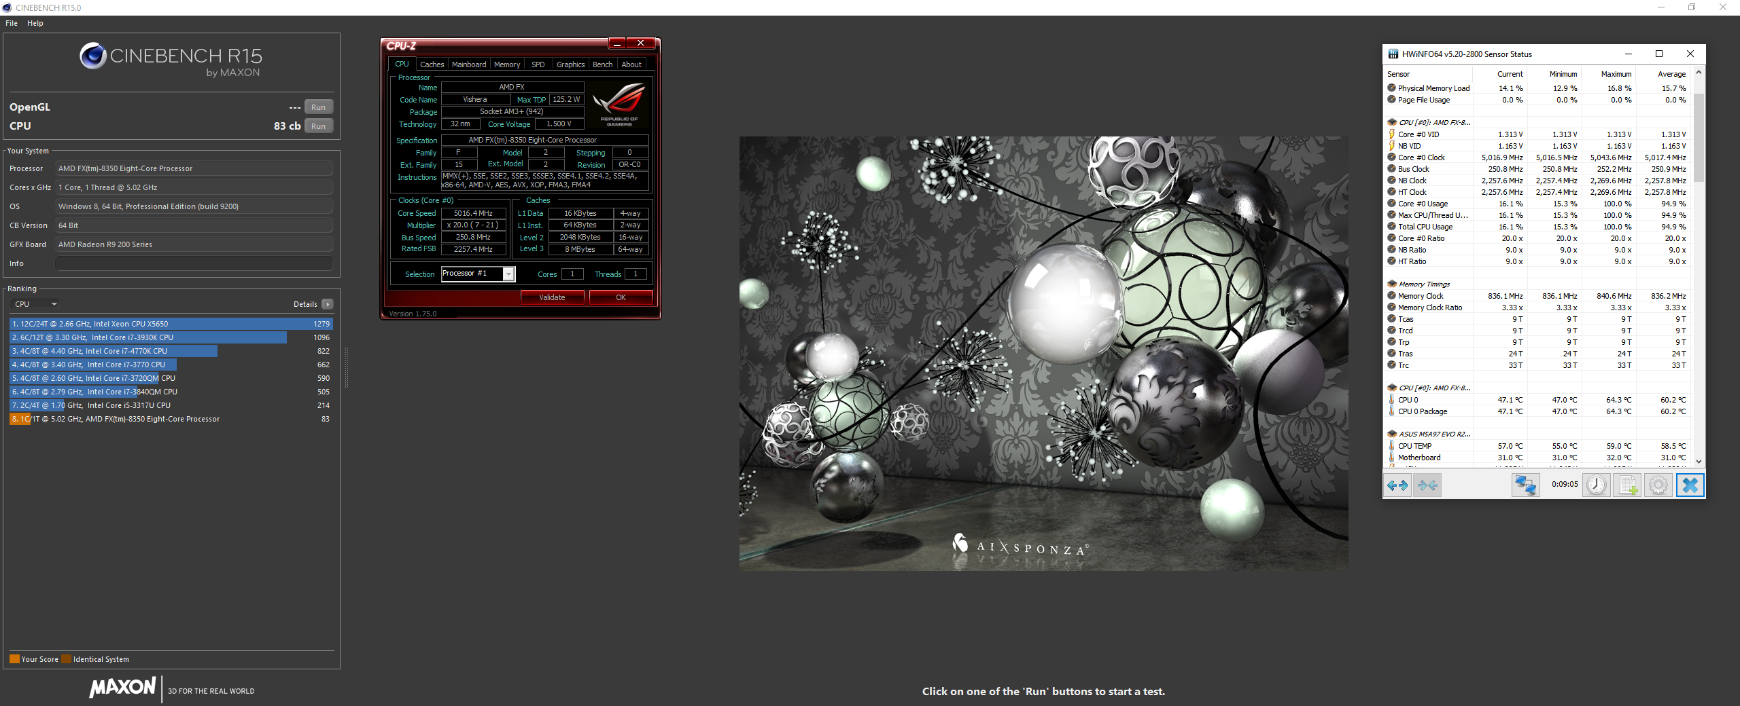Close HWiNFO sensors with blue X button
The width and height of the screenshot is (1740, 706).
click(1690, 485)
